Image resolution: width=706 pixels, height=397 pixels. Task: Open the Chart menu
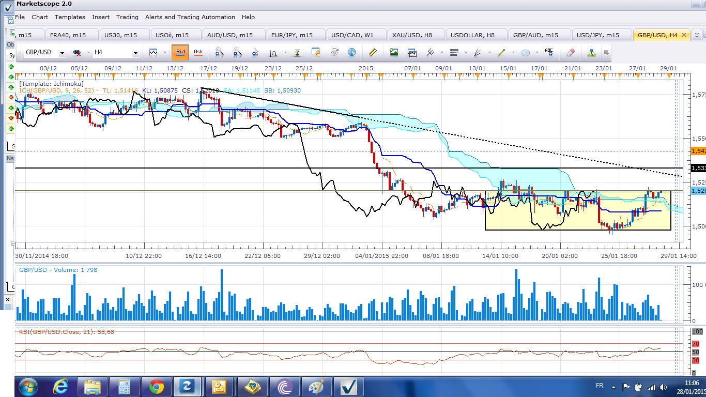(x=40, y=17)
